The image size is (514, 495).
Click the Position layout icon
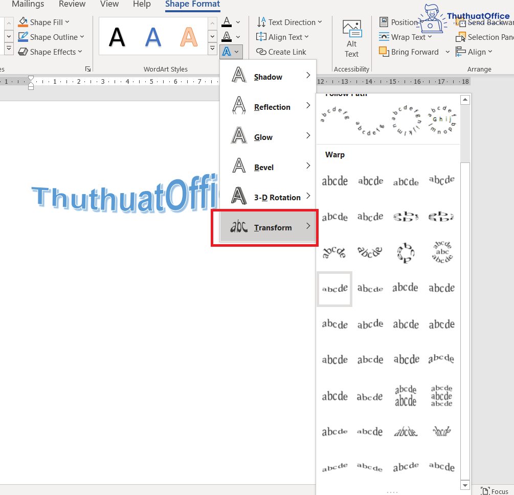[384, 22]
